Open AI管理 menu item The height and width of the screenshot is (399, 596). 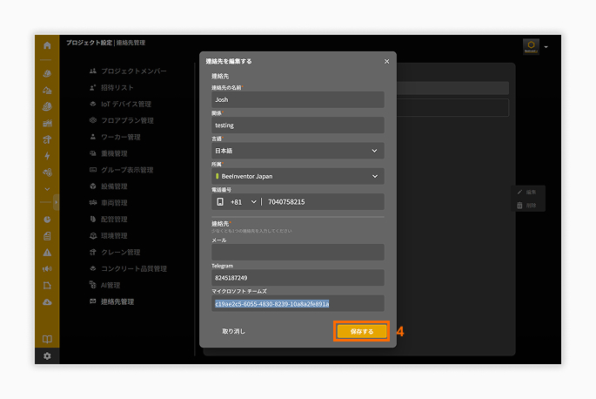104,285
